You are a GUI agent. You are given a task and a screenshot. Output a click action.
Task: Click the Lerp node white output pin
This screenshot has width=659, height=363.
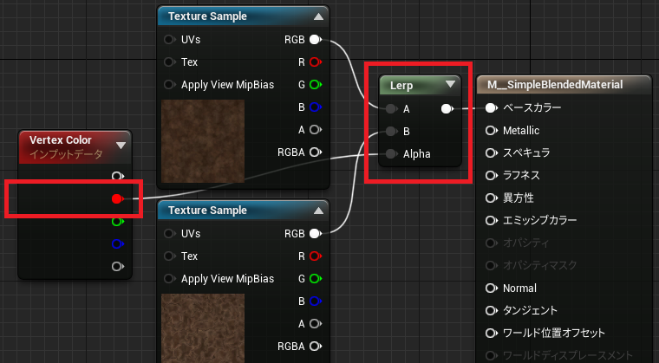coord(447,109)
